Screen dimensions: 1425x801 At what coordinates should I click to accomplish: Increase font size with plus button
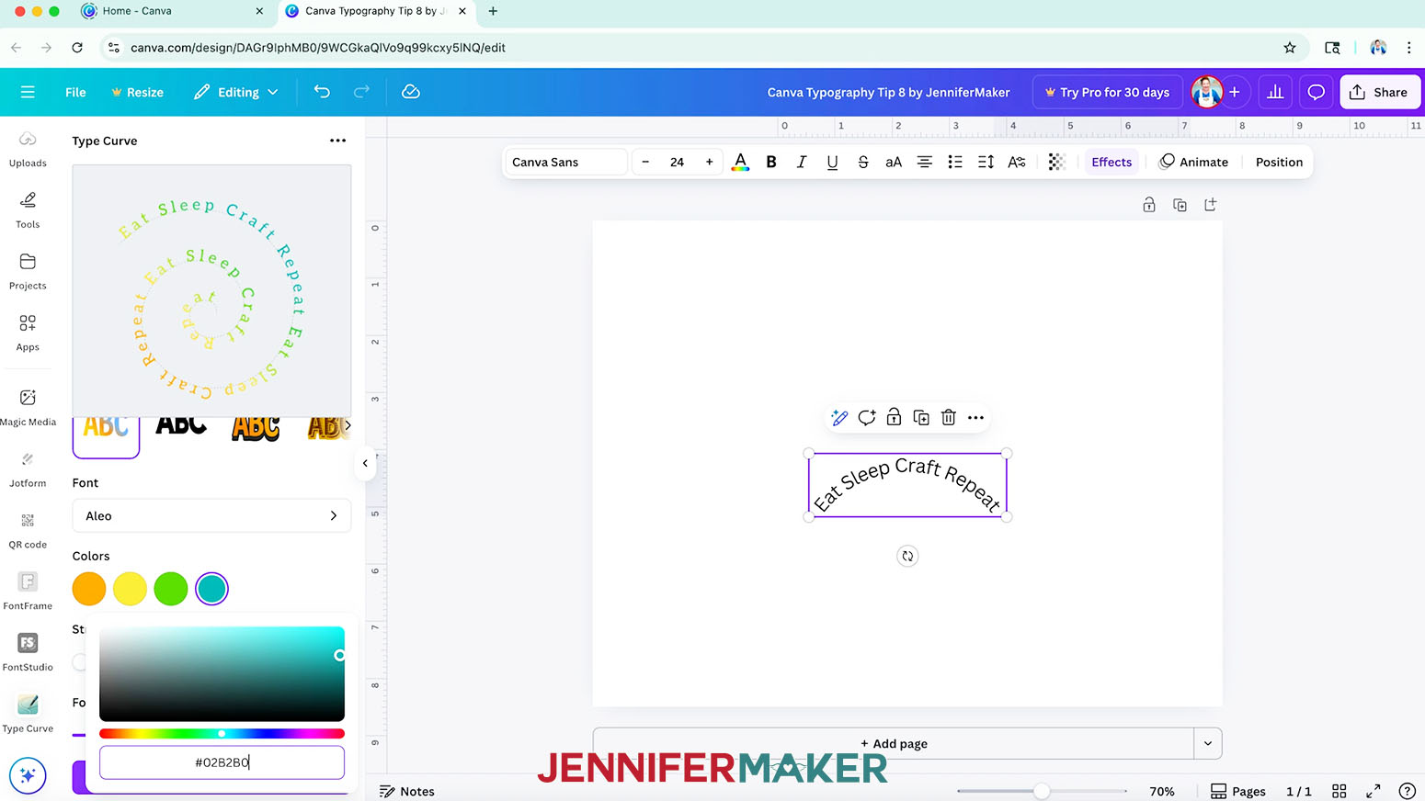[x=709, y=162]
